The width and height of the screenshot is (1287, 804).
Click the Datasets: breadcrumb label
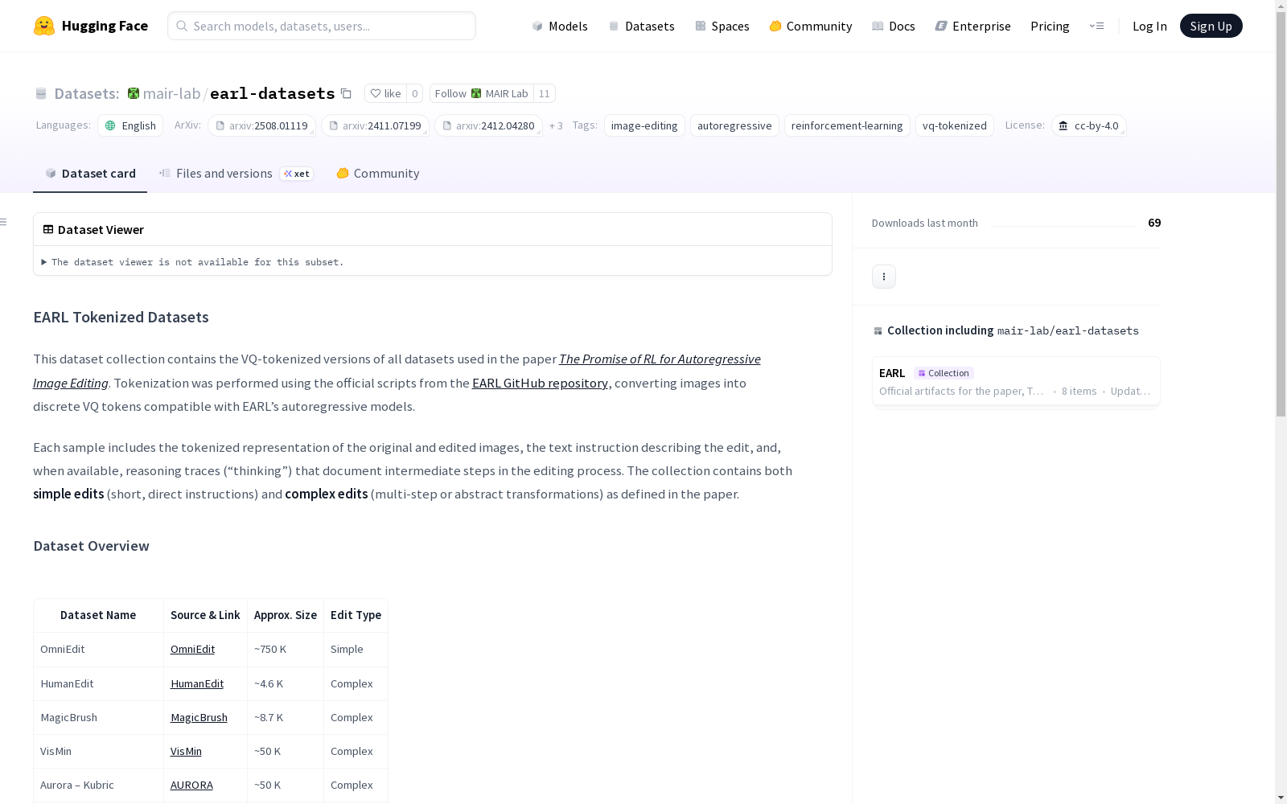point(87,93)
